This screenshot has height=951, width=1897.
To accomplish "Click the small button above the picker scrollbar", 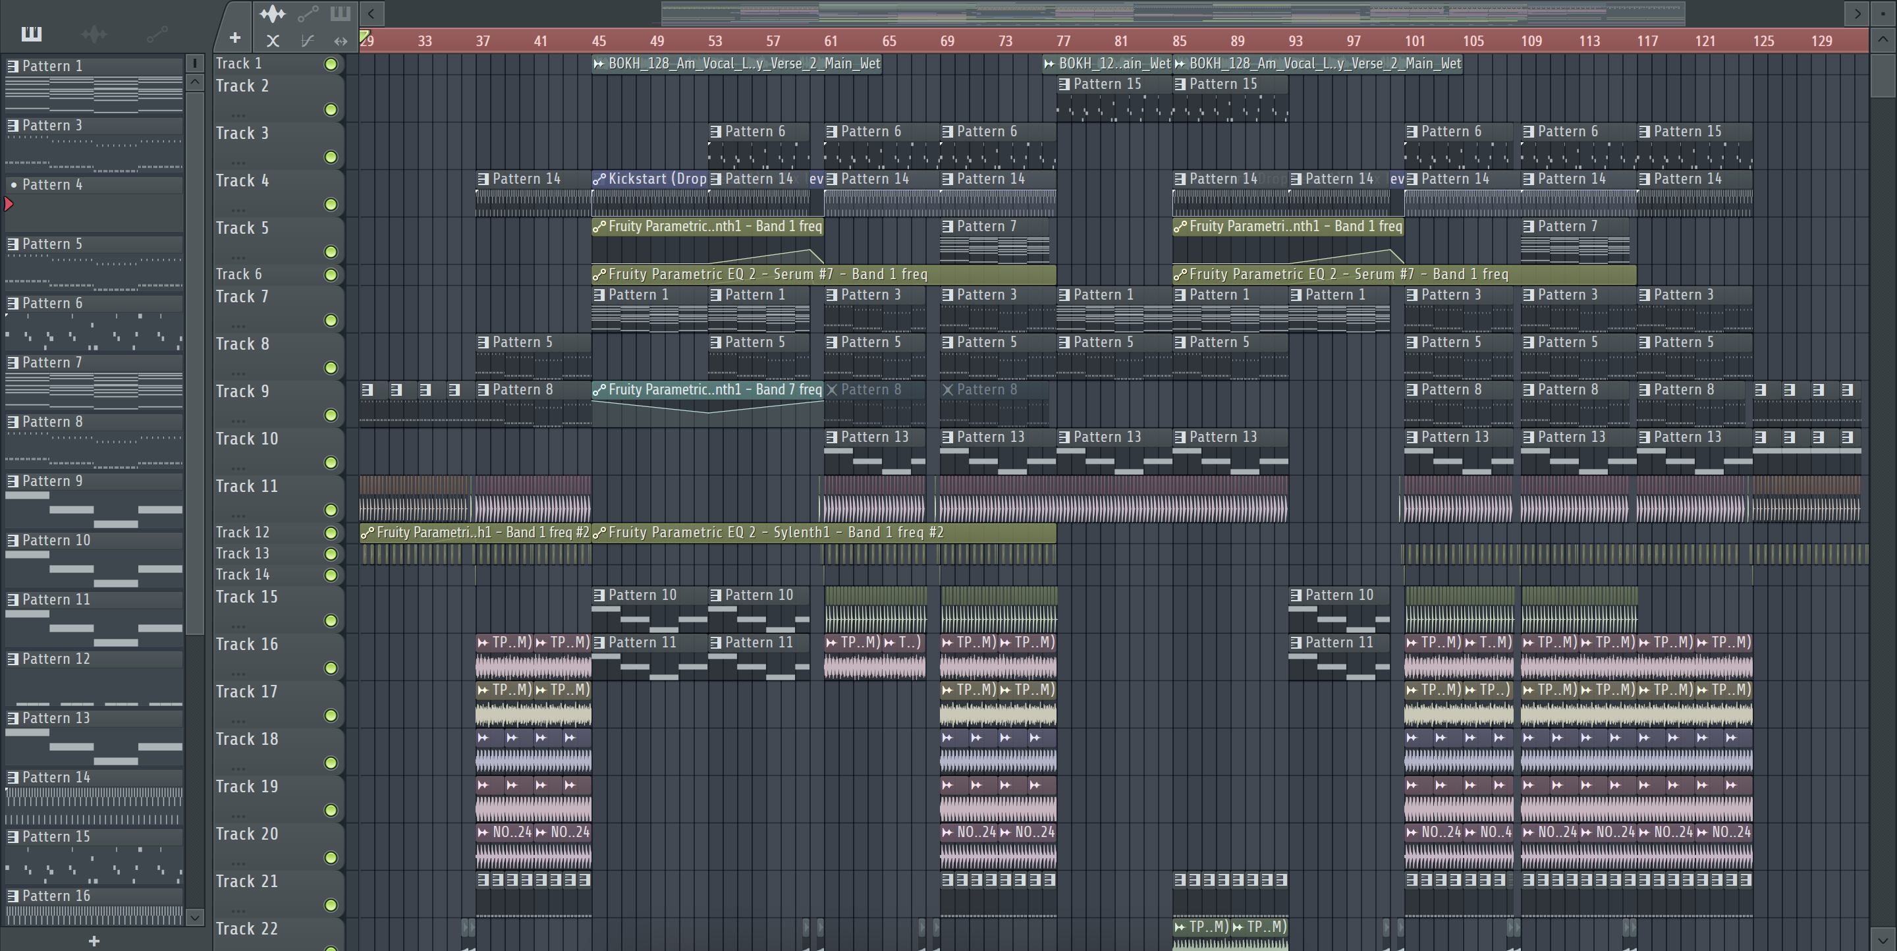I will pos(195,63).
